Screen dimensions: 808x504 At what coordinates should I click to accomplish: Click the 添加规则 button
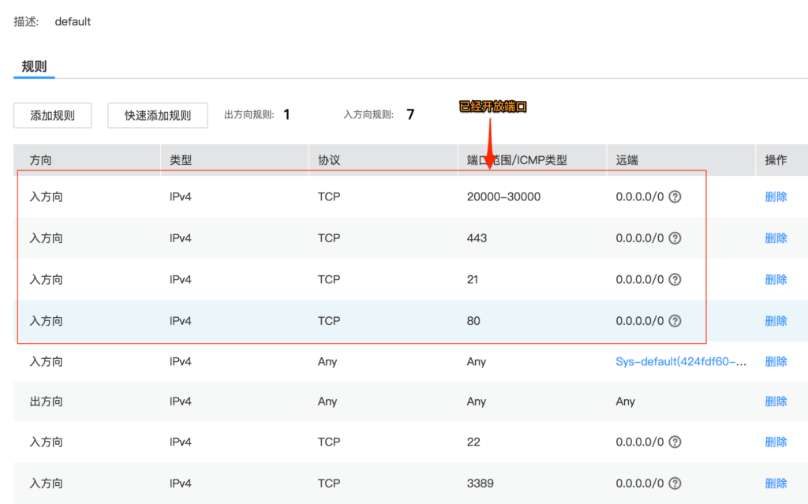[53, 115]
